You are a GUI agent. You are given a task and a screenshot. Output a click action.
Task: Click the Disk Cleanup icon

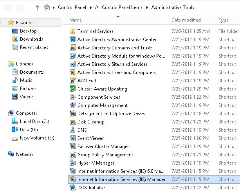[x=72, y=122]
